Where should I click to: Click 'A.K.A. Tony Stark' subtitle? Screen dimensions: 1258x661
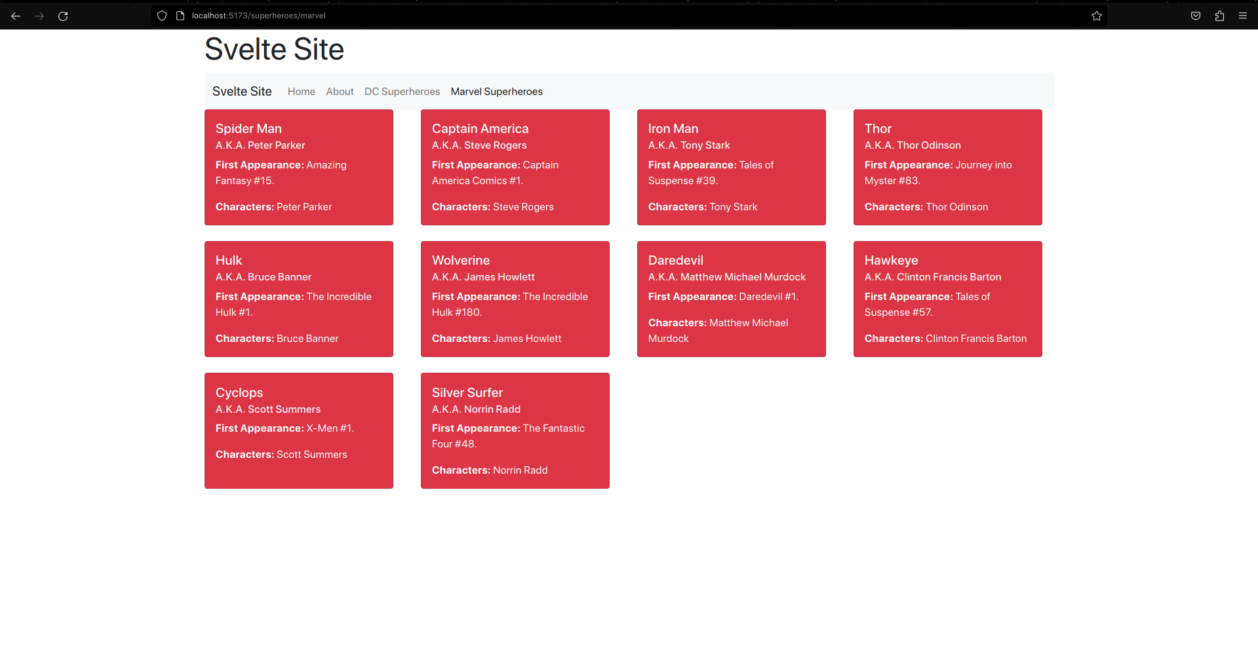pos(689,145)
